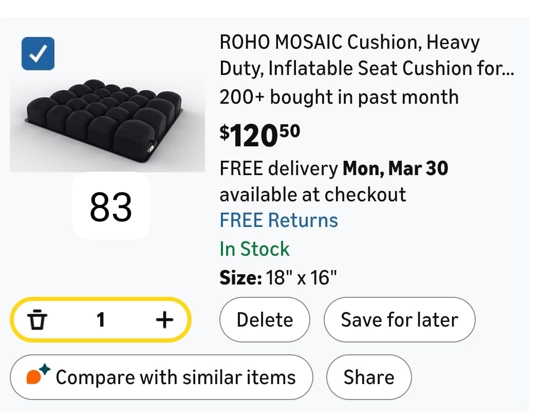The height and width of the screenshot is (418, 541).
Task: Open Compare with similar items
Action: pos(175,377)
